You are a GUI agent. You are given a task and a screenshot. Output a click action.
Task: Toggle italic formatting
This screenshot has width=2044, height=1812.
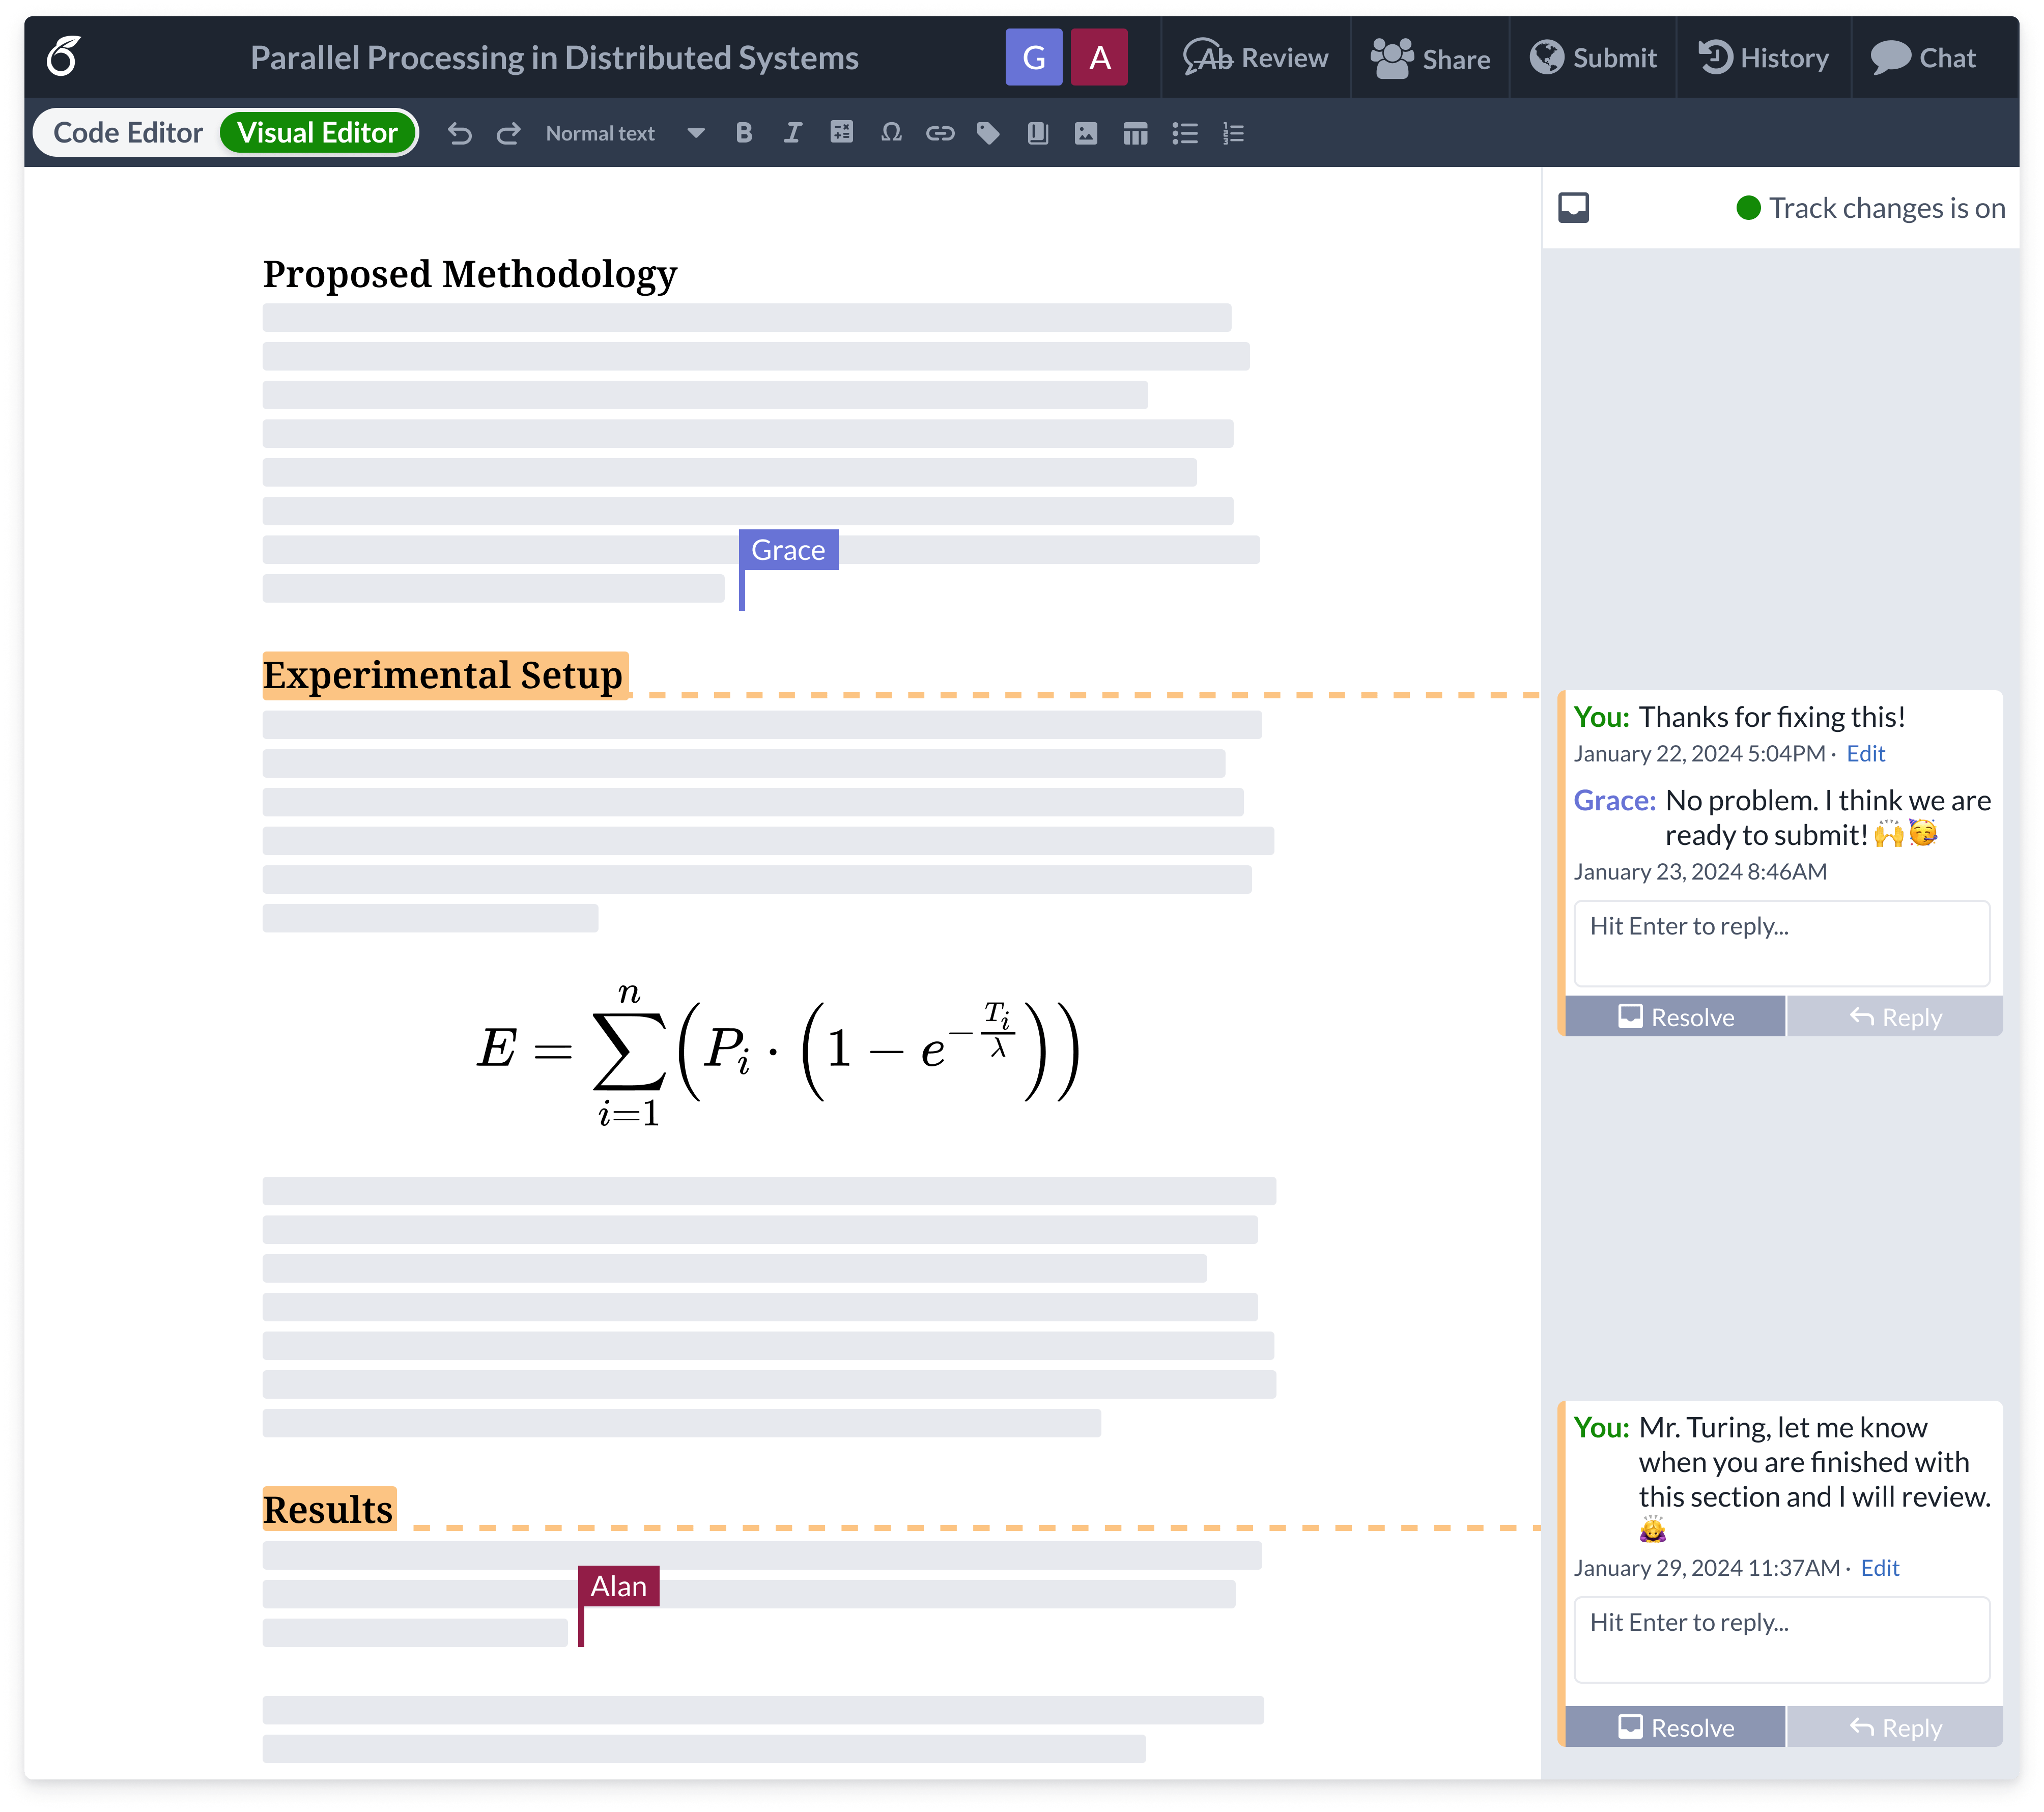[791, 132]
